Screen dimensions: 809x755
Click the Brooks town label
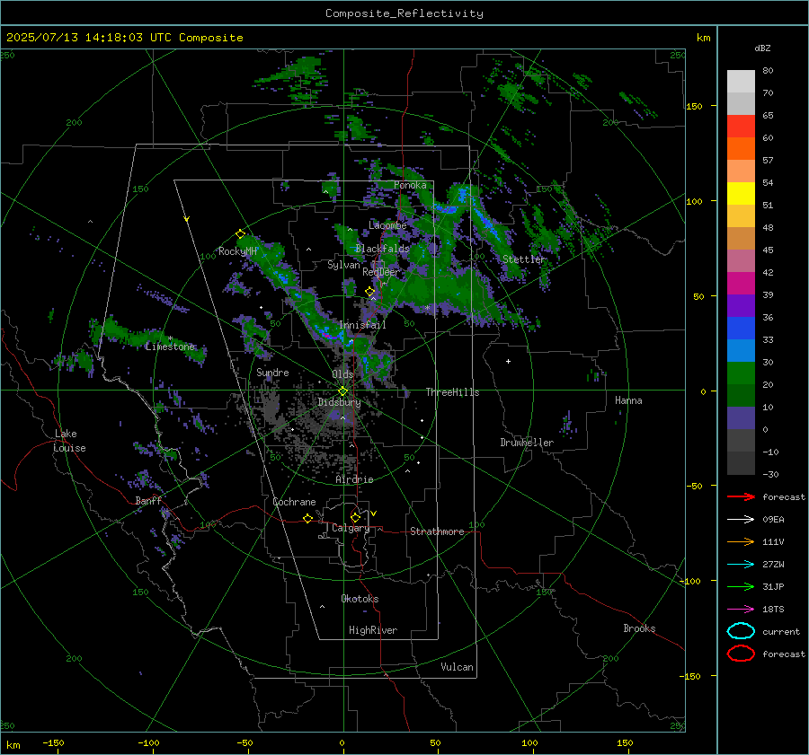click(639, 628)
